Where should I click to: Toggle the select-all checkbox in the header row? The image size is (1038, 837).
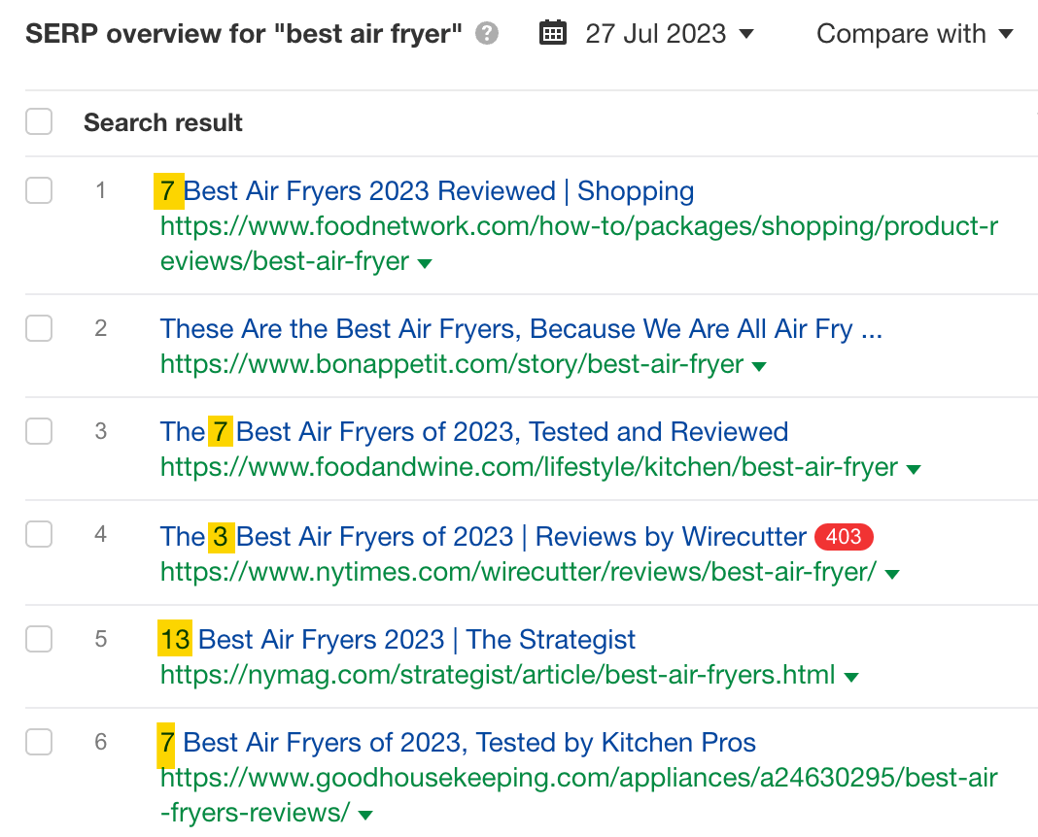click(39, 121)
